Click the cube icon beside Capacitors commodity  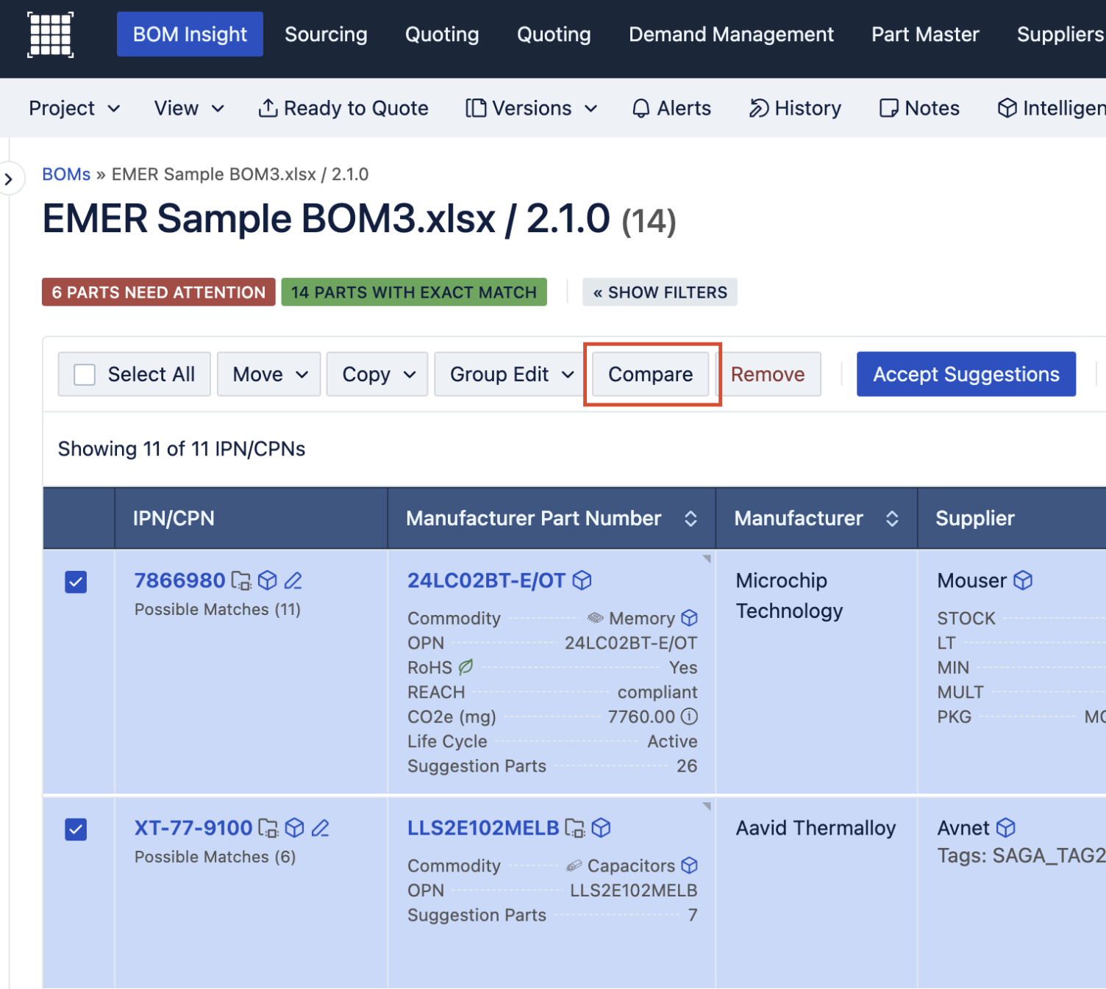(689, 866)
